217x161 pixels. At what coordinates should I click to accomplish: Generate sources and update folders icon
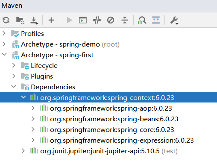20,20
